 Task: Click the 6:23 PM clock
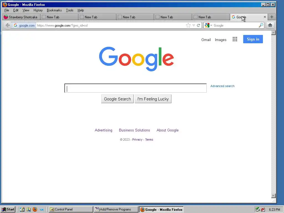click(274, 210)
